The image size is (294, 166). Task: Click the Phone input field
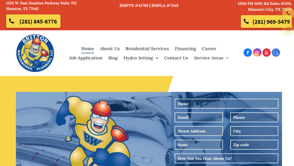(254, 117)
